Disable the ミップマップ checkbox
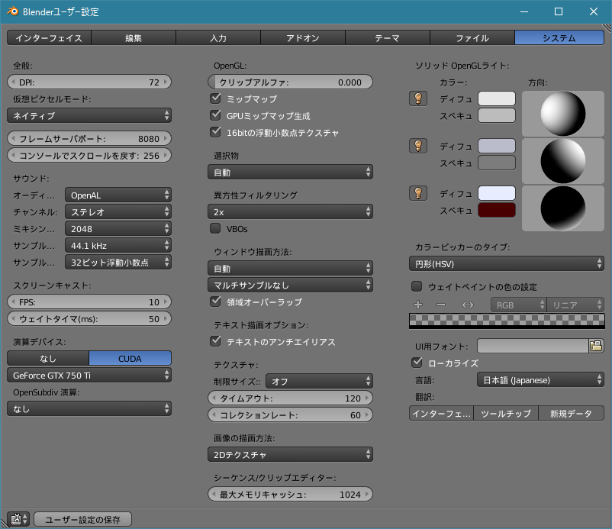This screenshot has width=612, height=529. [x=215, y=99]
